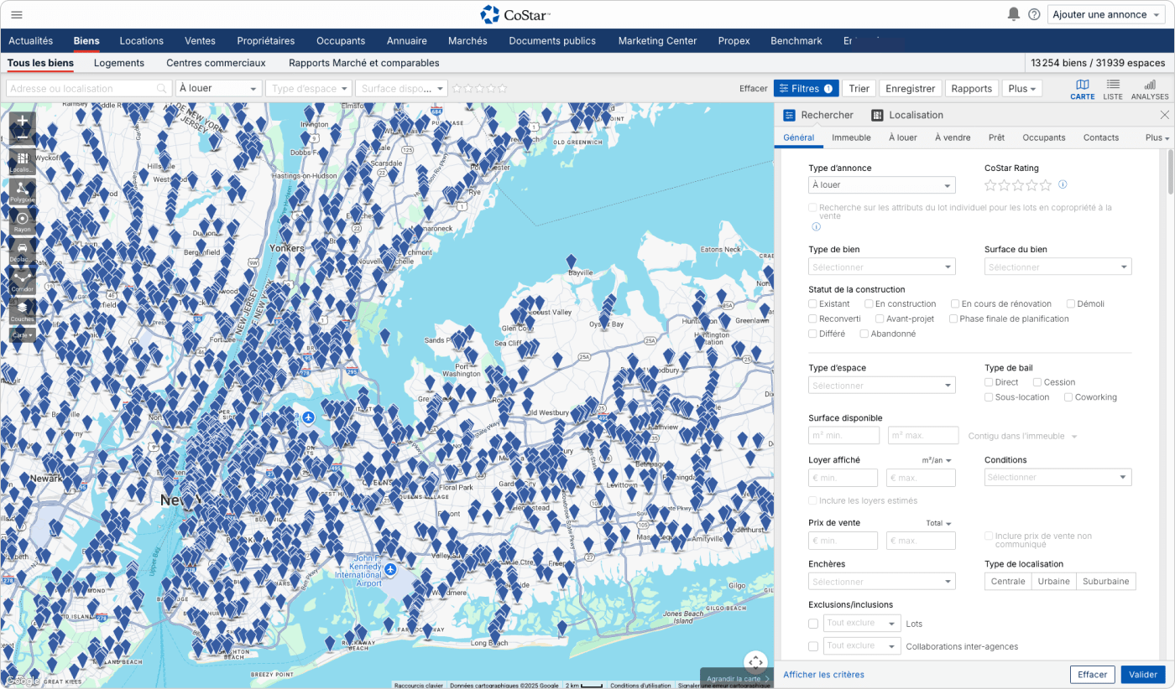
Task: Expand the Type de bien dropdown
Action: 881,267
